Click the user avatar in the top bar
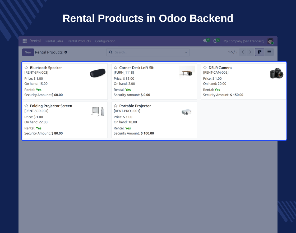The image size is (296, 233). [270, 41]
